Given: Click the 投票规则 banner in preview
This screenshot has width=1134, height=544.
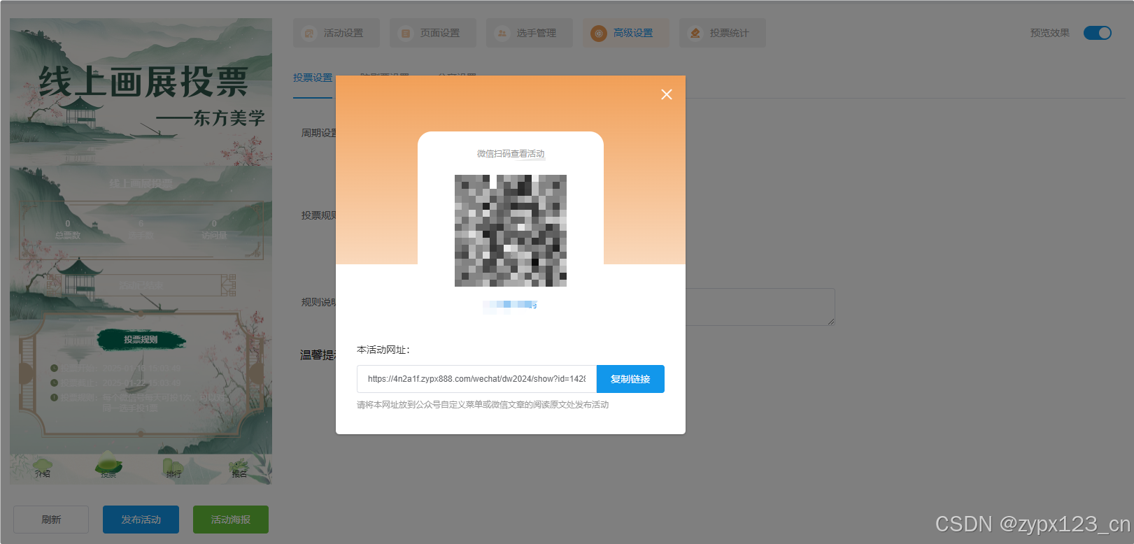Looking at the screenshot, I should [x=141, y=340].
